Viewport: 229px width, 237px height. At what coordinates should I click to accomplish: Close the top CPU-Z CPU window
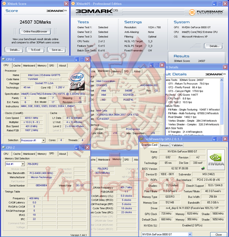(87, 59)
